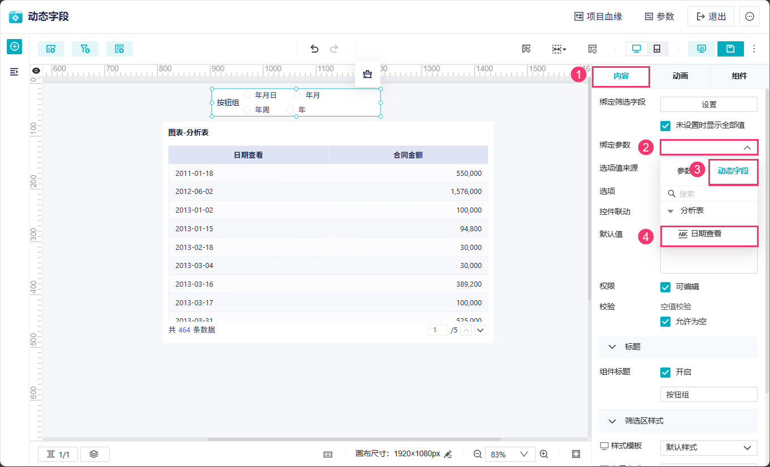The height and width of the screenshot is (467, 770).
Task: Save the dashboard with floppy icon
Action: pos(730,49)
